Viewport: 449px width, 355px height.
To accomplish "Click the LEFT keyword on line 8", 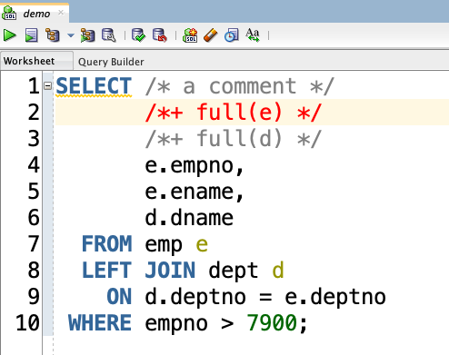I will (107, 271).
